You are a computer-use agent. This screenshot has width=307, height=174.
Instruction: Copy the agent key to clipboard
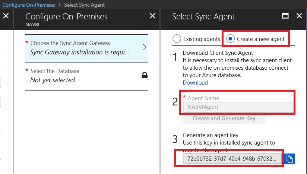click(289, 159)
